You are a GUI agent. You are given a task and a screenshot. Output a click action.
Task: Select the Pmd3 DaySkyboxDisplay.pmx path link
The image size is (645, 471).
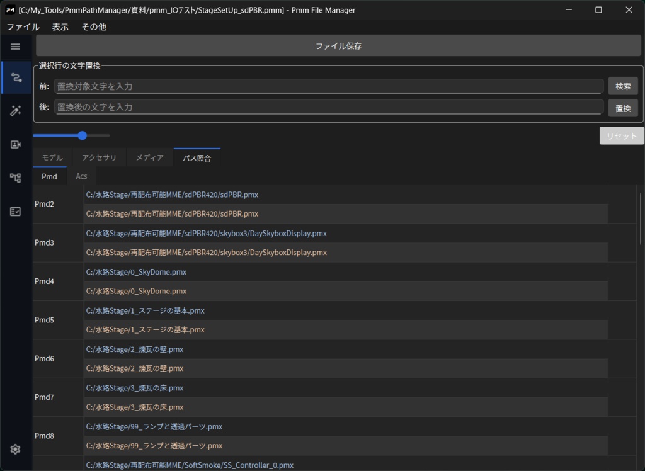(206, 233)
